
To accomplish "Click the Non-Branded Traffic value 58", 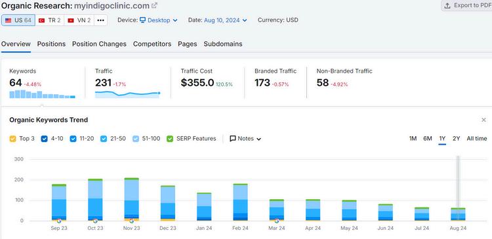I will pos(323,83).
